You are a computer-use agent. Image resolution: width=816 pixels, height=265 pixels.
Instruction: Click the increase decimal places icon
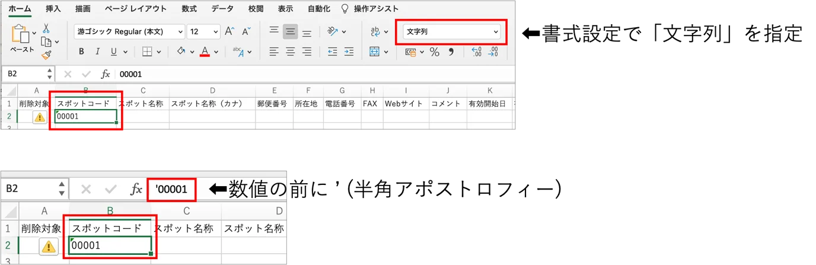point(476,52)
